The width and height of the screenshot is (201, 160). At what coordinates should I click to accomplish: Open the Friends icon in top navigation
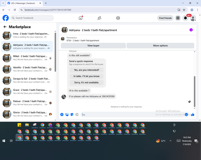pos(99,18)
